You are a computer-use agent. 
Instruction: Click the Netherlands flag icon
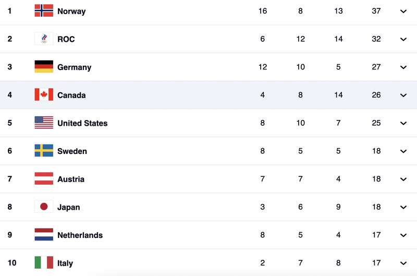44,235
